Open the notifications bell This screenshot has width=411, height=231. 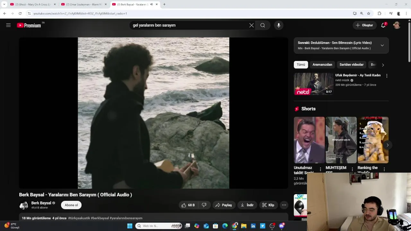click(x=383, y=25)
